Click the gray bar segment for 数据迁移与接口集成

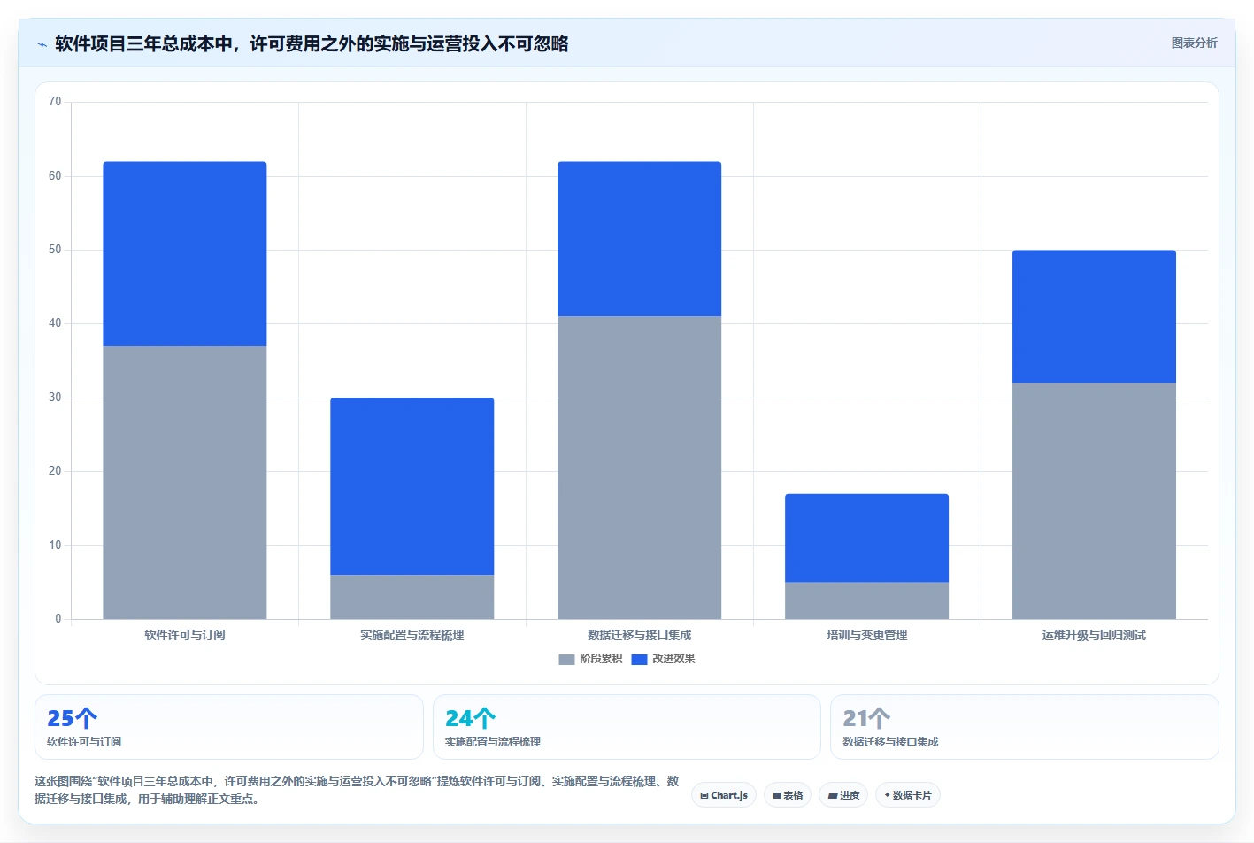640,468
